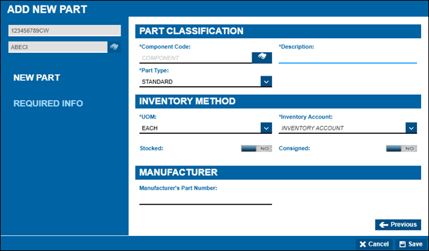429x251 pixels.
Task: Focus the Component Code input field
Action: tap(196, 58)
